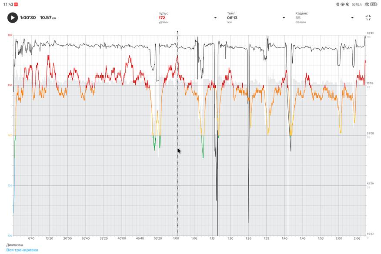
Task: Tap the 10.57 км distance readout
Action: click(48, 18)
